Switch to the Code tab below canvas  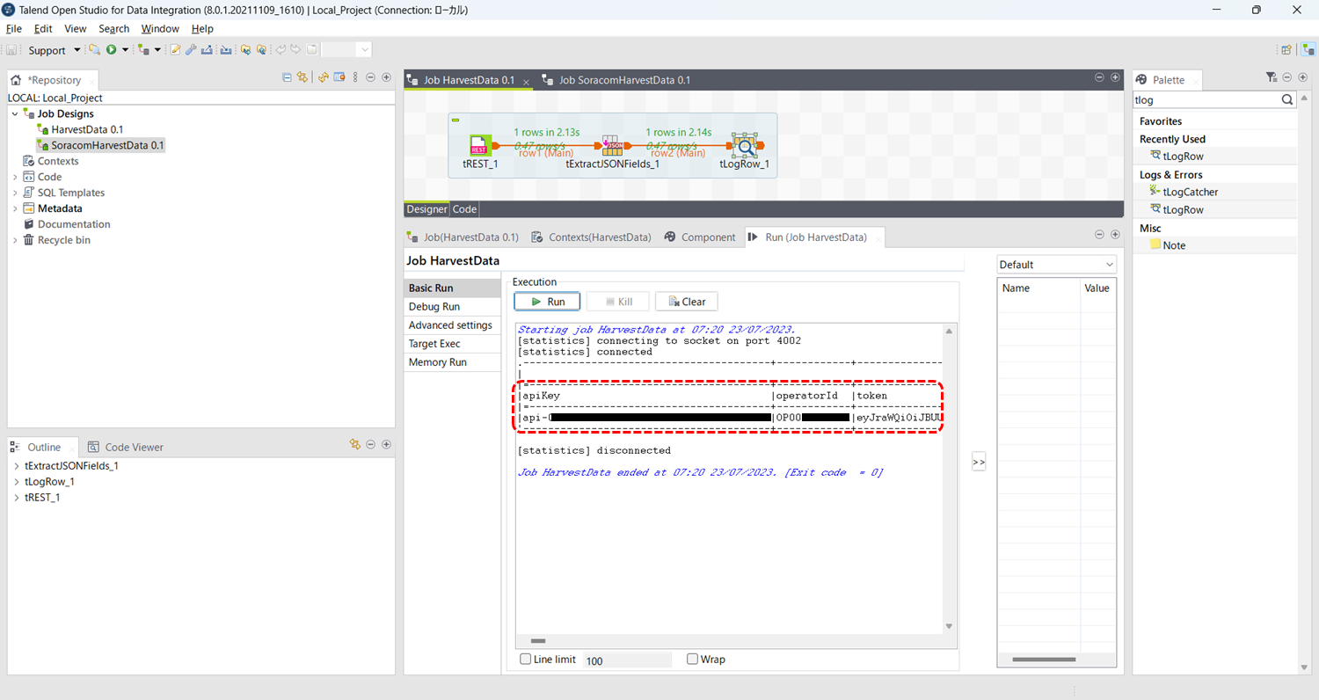click(464, 209)
